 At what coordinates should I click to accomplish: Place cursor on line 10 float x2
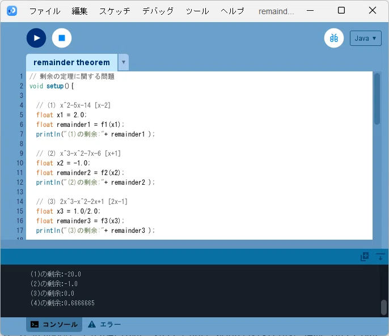click(x=63, y=163)
